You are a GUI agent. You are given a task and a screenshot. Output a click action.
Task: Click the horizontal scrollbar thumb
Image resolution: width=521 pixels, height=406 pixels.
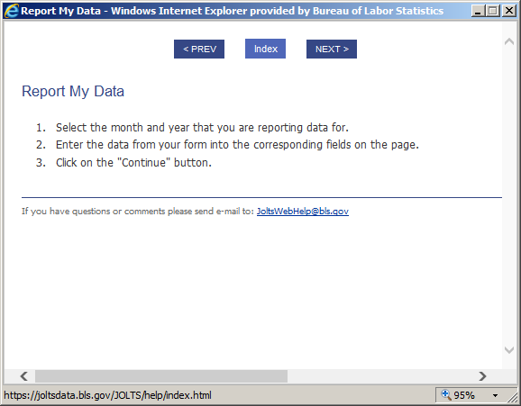point(161,376)
